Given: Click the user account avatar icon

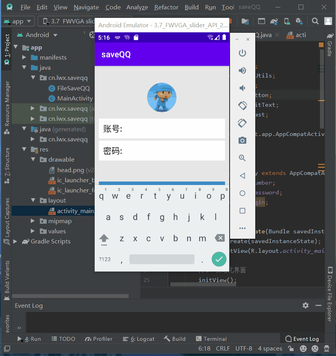Looking at the screenshot, I should tap(328, 21).
